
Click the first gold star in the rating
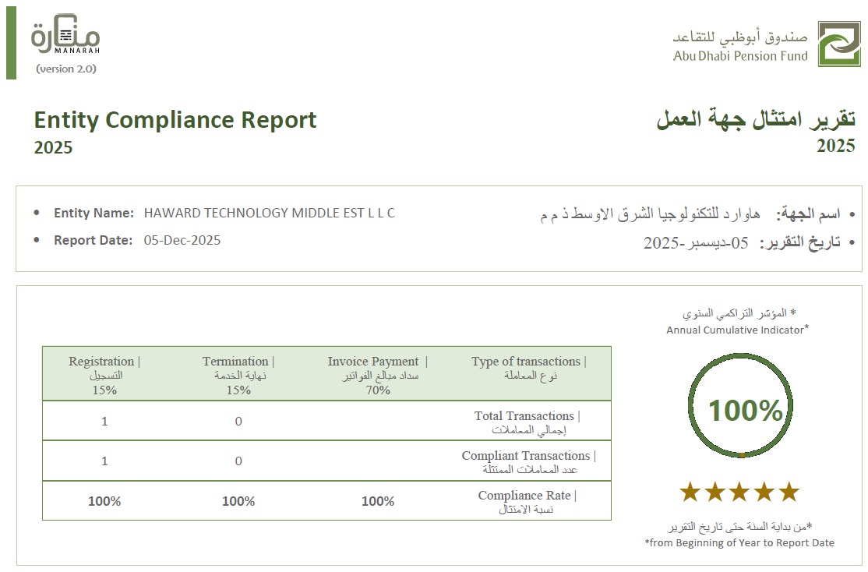(x=690, y=492)
